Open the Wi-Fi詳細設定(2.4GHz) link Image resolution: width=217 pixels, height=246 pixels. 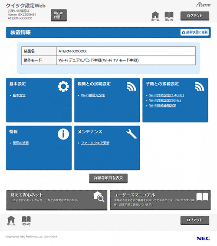coord(167,95)
